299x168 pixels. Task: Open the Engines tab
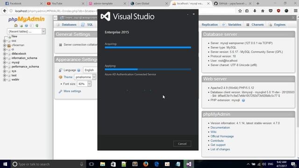tap(277, 25)
